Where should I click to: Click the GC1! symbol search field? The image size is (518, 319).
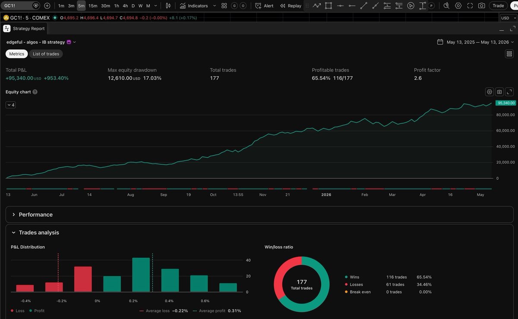pyautogui.click(x=21, y=6)
